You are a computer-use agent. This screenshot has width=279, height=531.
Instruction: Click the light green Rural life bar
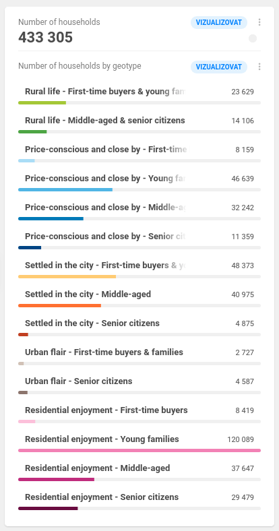point(42,102)
